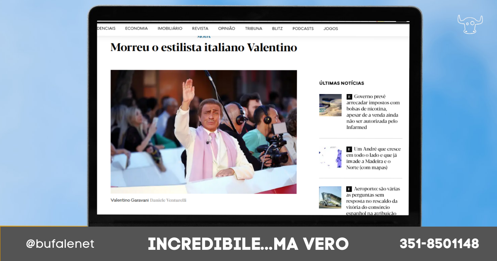Screen dimensions: 497x261
Task: Click the E badge beside the Um André headline
Action: [x=349, y=149]
